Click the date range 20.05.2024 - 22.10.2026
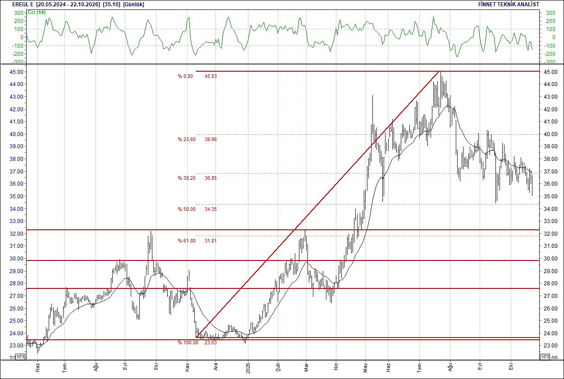The height and width of the screenshot is (379, 564). [x=68, y=4]
